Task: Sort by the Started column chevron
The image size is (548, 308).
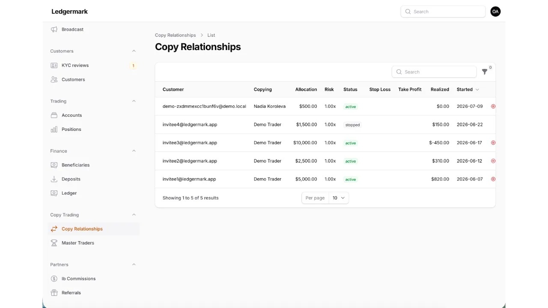Action: pos(477,89)
